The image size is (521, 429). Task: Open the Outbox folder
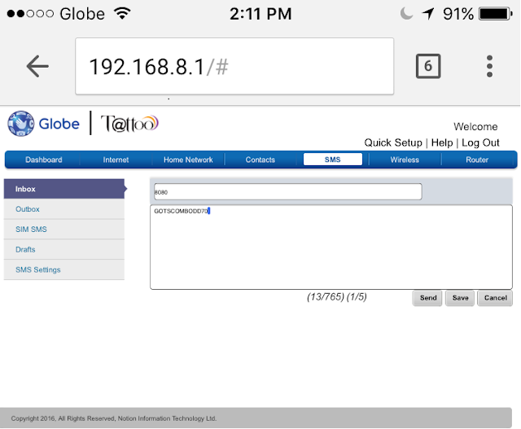[64, 209]
